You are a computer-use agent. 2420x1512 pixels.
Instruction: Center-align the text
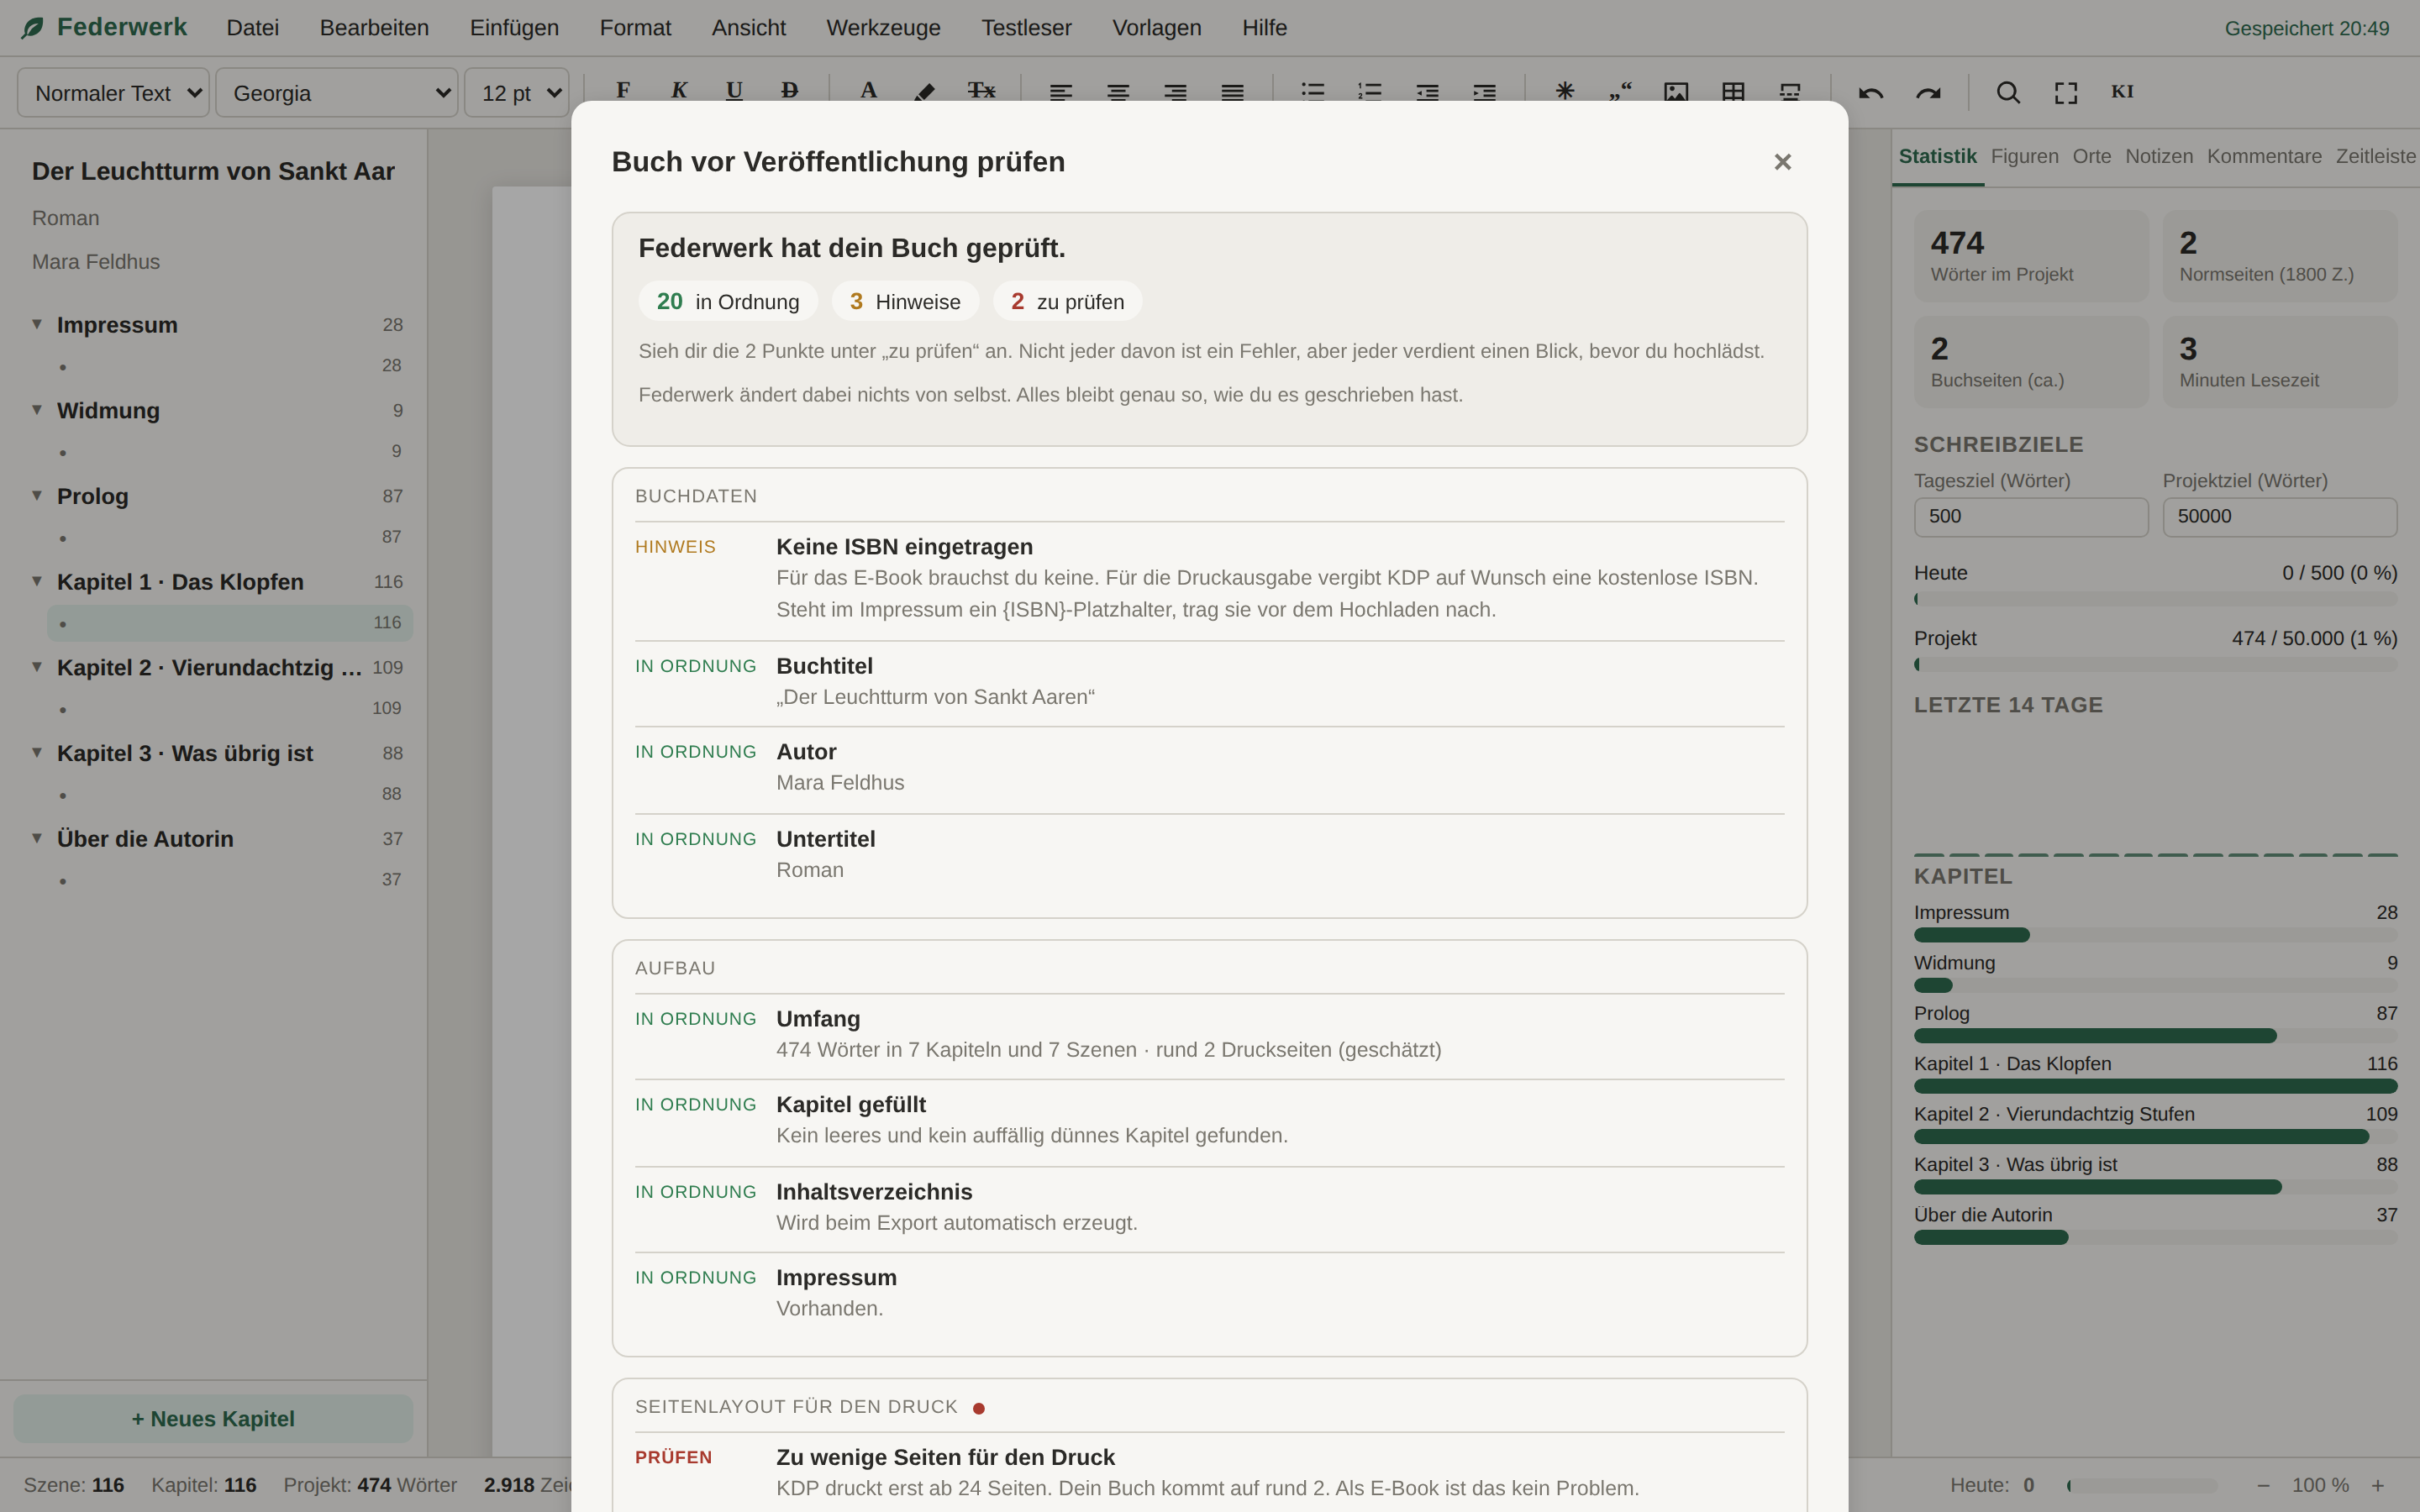pos(1118,92)
